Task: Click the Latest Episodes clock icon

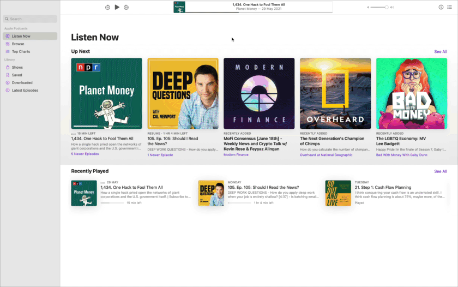Action: tap(8, 91)
